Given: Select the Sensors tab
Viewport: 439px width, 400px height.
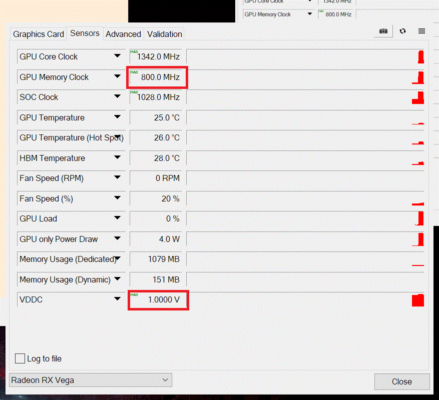Looking at the screenshot, I should pyautogui.click(x=85, y=33).
